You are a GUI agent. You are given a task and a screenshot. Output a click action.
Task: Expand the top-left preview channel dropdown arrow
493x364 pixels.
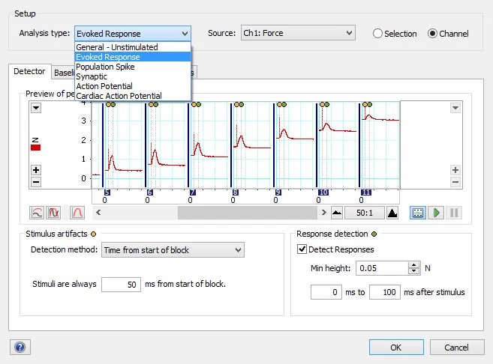[x=36, y=108]
